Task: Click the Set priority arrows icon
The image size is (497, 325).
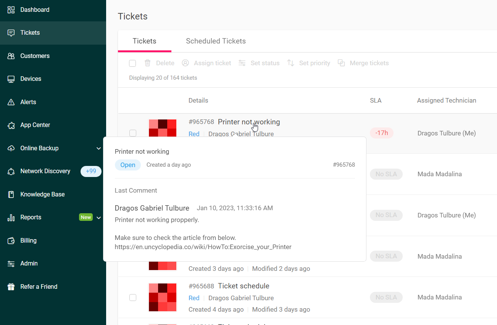Action: [x=290, y=63]
